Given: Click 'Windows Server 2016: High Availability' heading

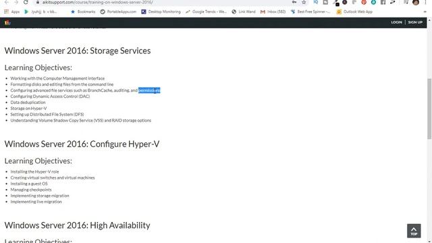Looking at the screenshot, I should pos(77,225).
